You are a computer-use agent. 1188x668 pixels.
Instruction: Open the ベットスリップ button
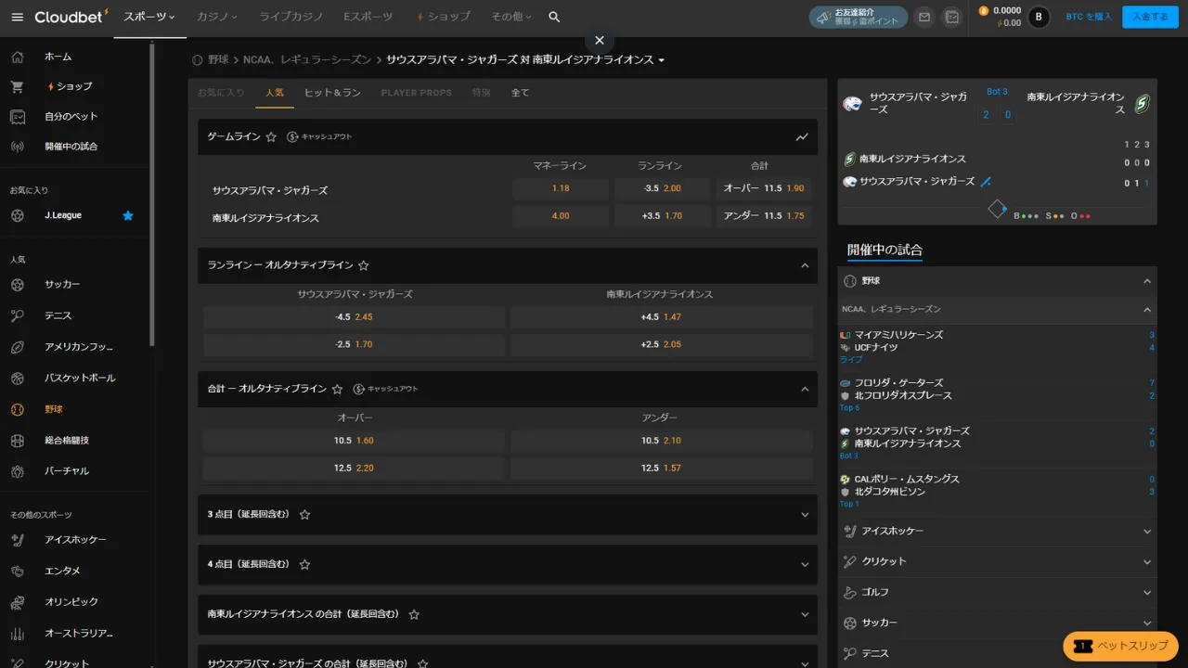pos(1120,646)
